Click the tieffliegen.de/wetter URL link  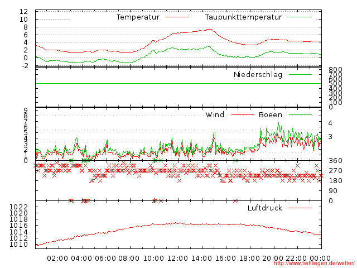pyautogui.click(x=314, y=264)
